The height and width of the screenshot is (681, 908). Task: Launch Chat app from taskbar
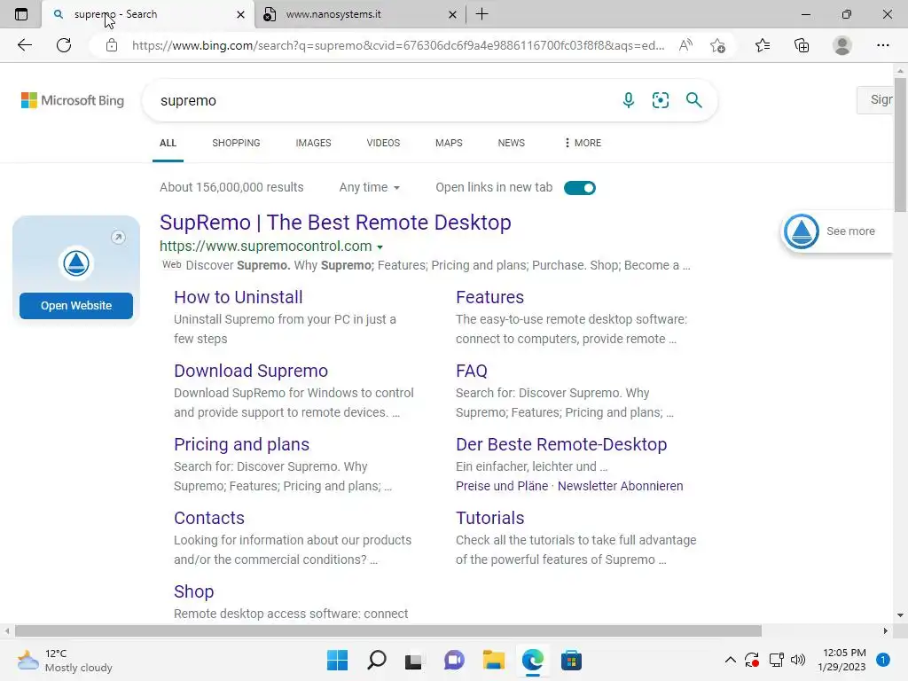tap(454, 660)
